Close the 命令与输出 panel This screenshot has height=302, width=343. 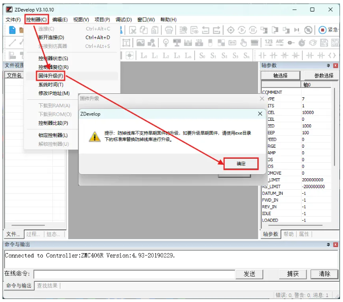click(336, 245)
